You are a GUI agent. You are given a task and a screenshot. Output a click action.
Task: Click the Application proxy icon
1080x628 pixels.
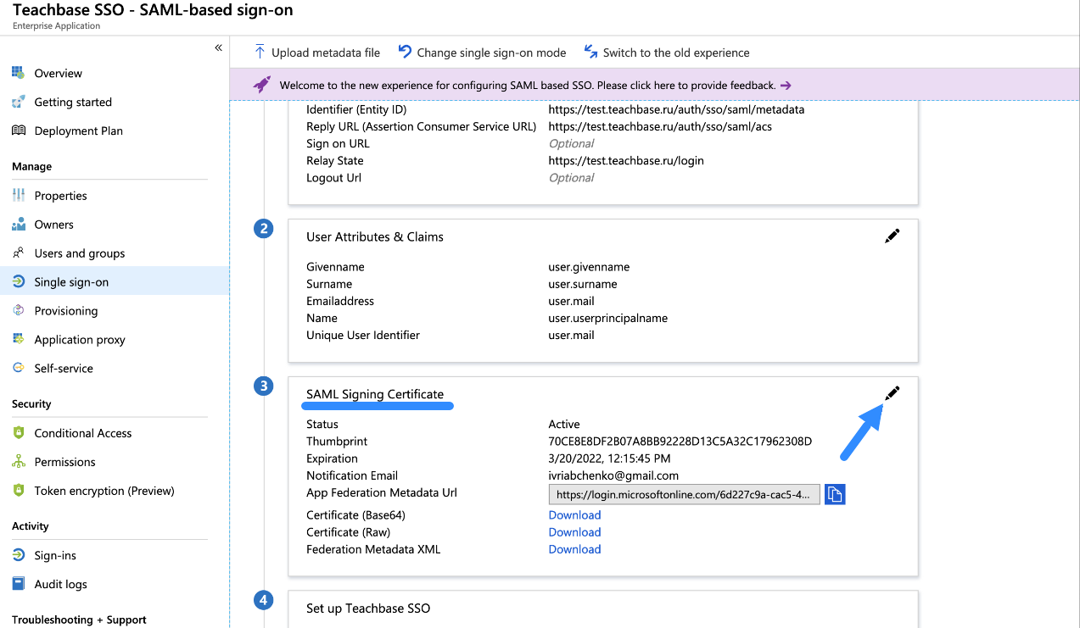[19, 339]
